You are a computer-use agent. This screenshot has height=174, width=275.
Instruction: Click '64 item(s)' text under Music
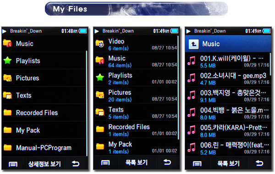[120, 65]
